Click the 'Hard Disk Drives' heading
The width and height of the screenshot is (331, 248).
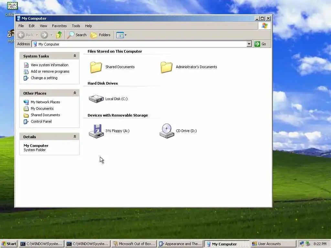(102, 83)
